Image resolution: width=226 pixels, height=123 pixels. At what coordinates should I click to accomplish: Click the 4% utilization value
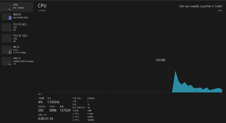pos(40,102)
